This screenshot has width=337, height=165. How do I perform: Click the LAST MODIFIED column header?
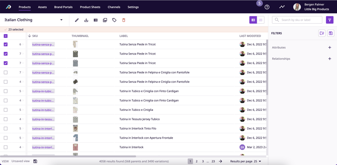250,36
